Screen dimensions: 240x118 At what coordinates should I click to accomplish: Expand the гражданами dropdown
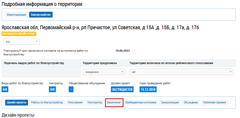104,72
